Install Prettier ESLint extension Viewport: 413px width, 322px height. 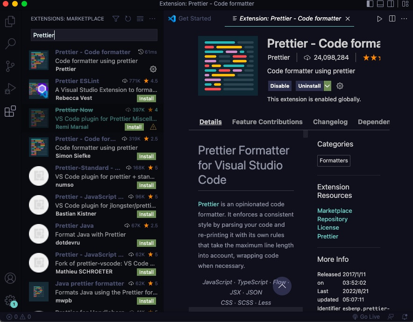click(x=146, y=98)
